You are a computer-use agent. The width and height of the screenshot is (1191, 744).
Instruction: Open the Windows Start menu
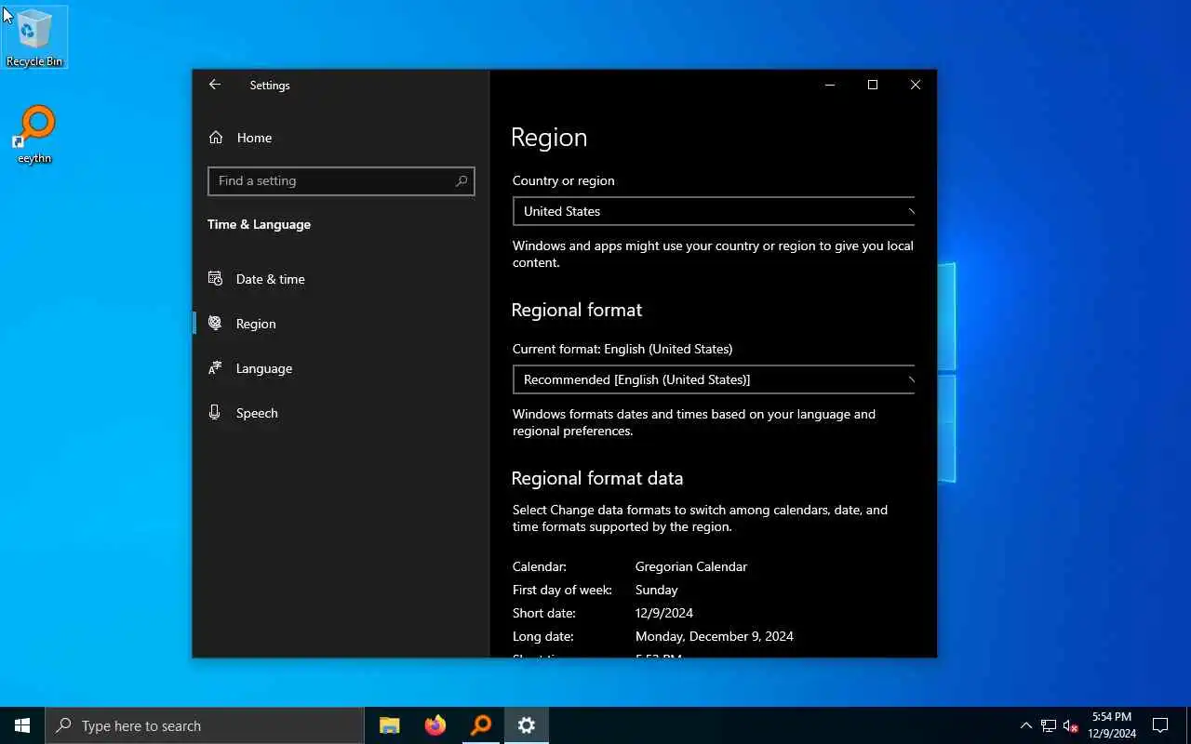(22, 725)
